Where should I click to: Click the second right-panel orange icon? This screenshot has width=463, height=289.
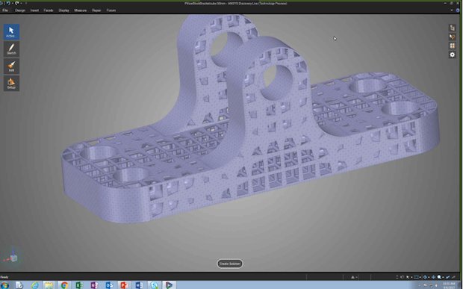(452, 37)
